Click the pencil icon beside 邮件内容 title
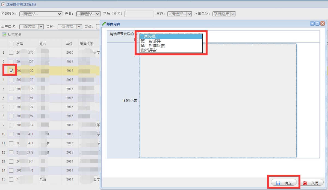The width and height of the screenshot is (328, 190). [104, 24]
